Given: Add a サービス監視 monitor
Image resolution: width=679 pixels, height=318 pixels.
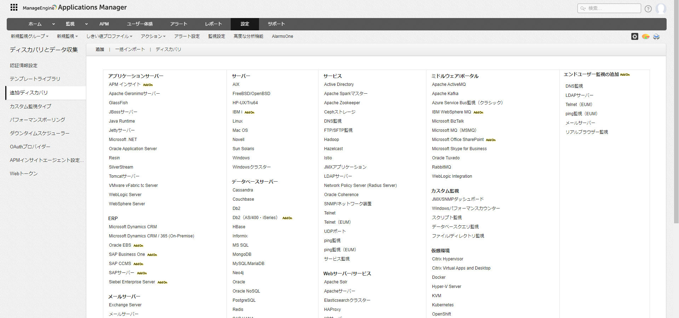Looking at the screenshot, I should click(337, 259).
